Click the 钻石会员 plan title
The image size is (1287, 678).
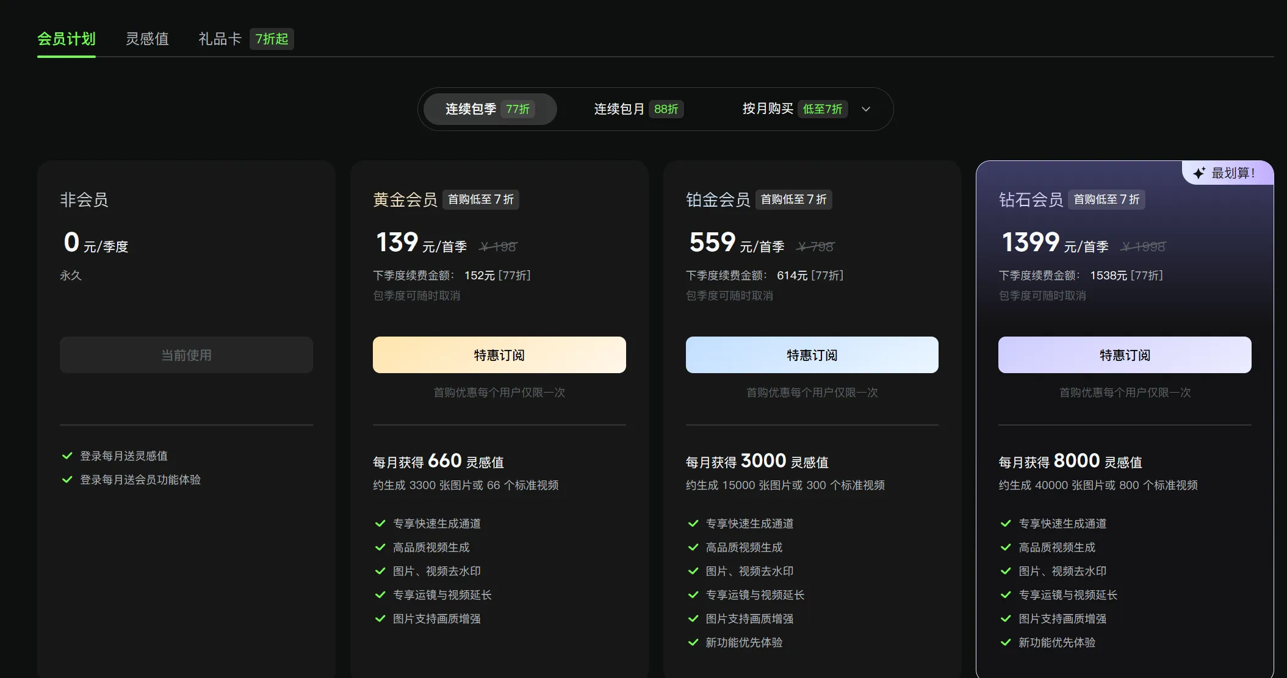coord(1031,199)
